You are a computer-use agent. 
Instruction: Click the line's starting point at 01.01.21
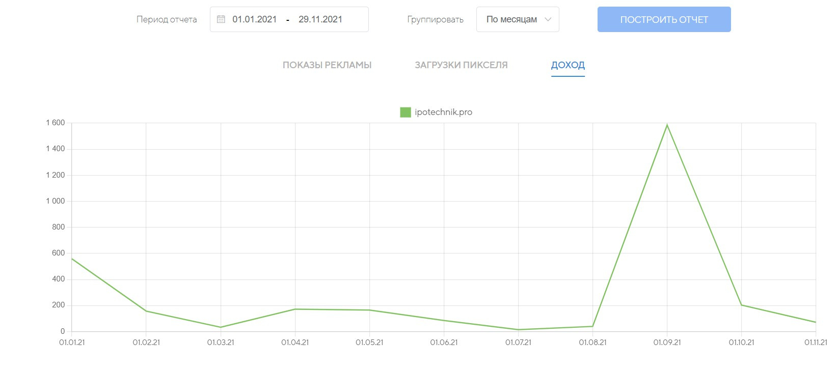(x=72, y=259)
